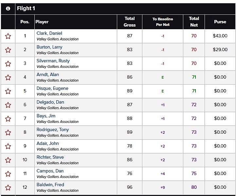236x196 pixels.
Task: Toggle favorite star for Eugene Disque
Action: tap(8, 91)
